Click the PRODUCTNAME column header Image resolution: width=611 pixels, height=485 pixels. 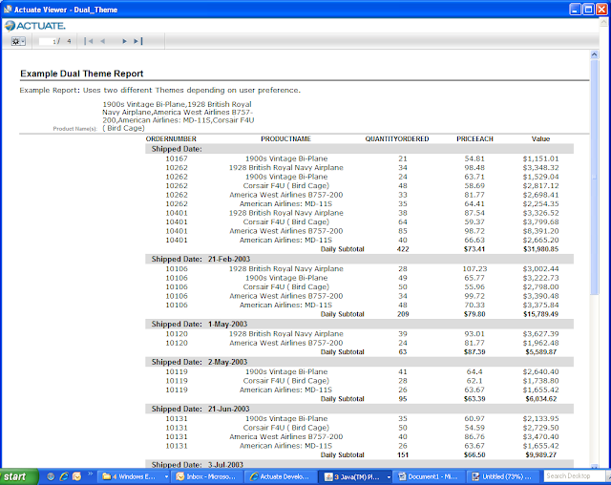tap(286, 139)
